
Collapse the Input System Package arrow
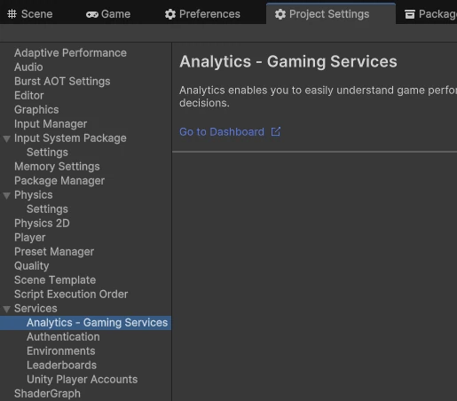click(x=6, y=138)
